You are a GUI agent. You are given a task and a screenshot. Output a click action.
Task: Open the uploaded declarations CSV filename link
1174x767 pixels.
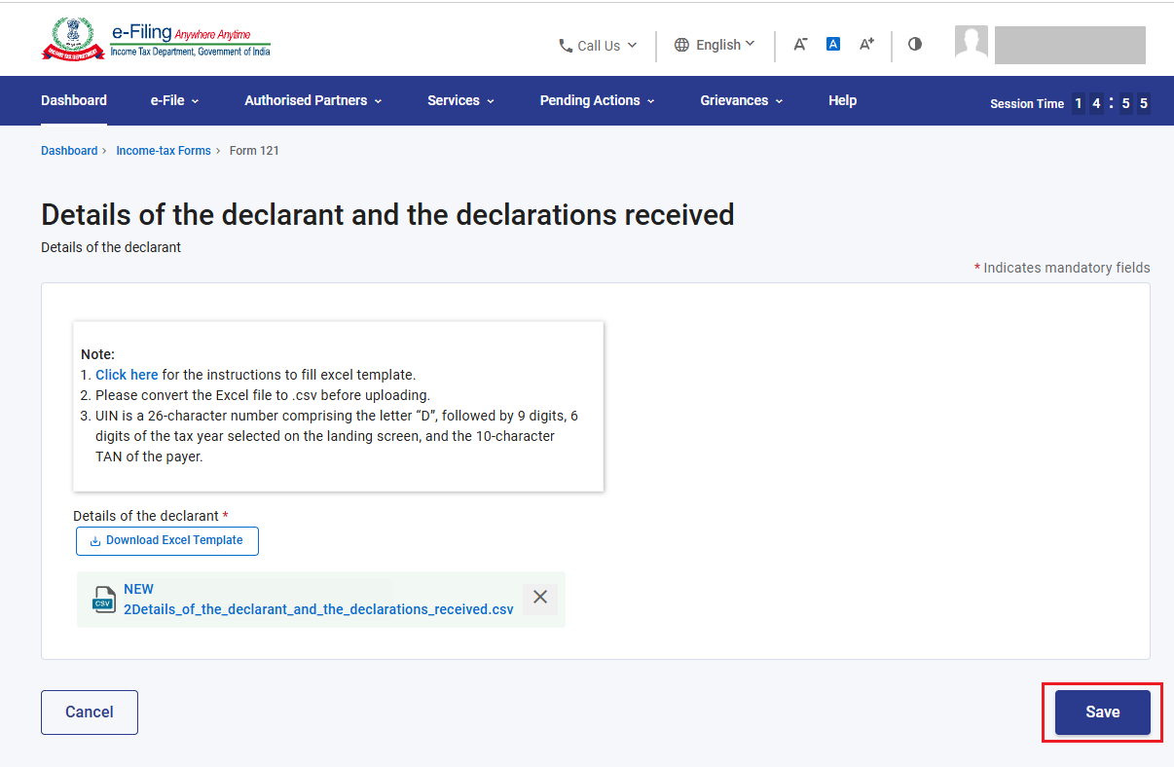pos(318,609)
